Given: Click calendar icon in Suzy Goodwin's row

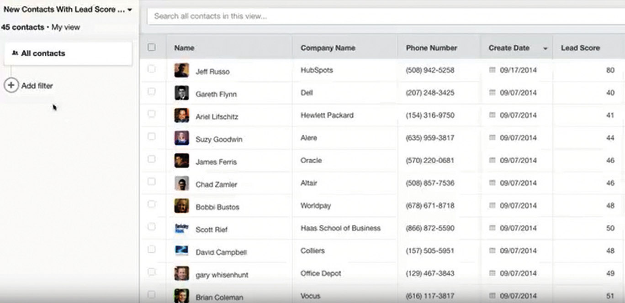Looking at the screenshot, I should click(x=492, y=138).
